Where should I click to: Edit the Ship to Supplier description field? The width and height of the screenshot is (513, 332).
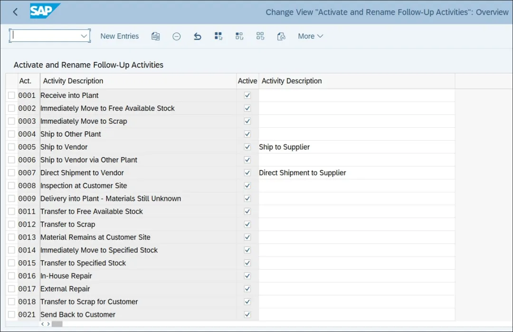pos(356,147)
